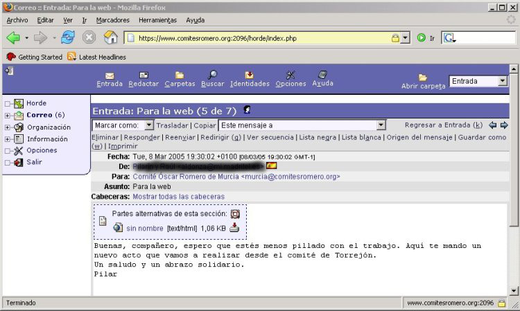
Task: Open the Entrada folder selector dropdown
Action: 503,81
